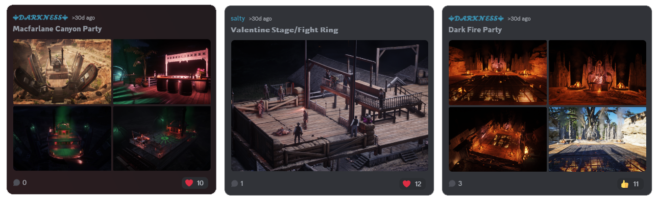
Task: Open the daytime tree thumbnail in Dark Fire Party
Action: pos(597,139)
